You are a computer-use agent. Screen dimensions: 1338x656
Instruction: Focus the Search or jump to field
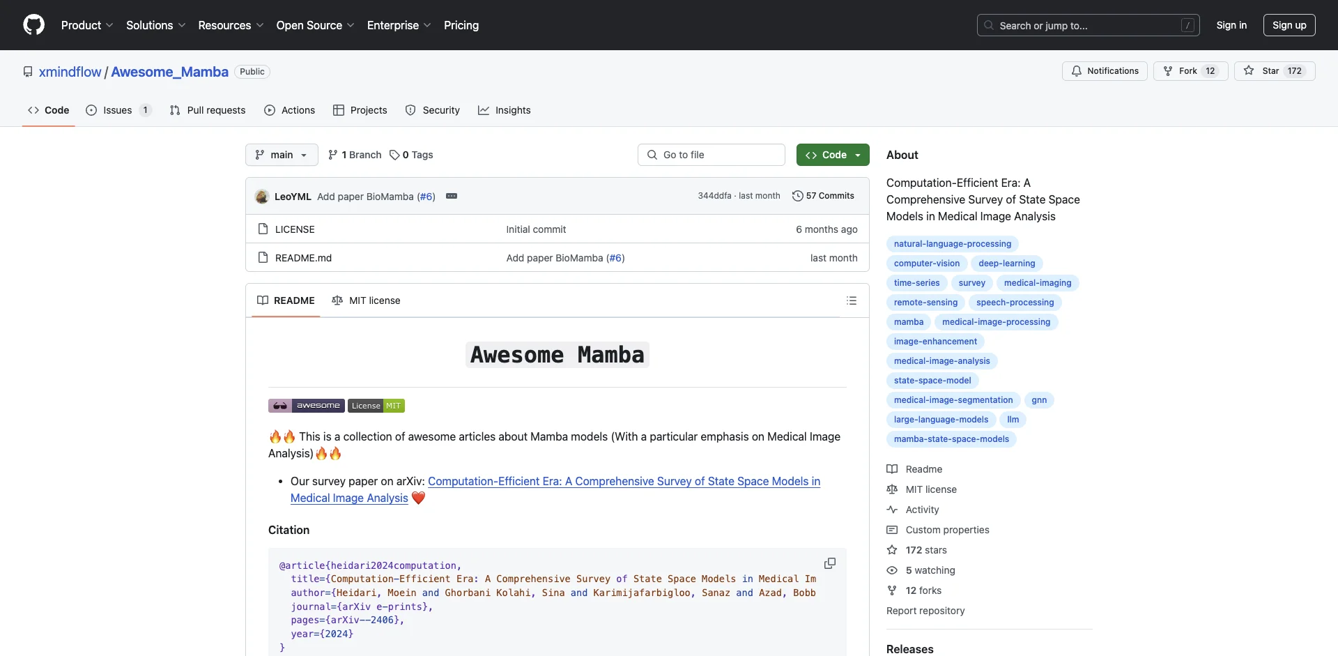[1089, 25]
